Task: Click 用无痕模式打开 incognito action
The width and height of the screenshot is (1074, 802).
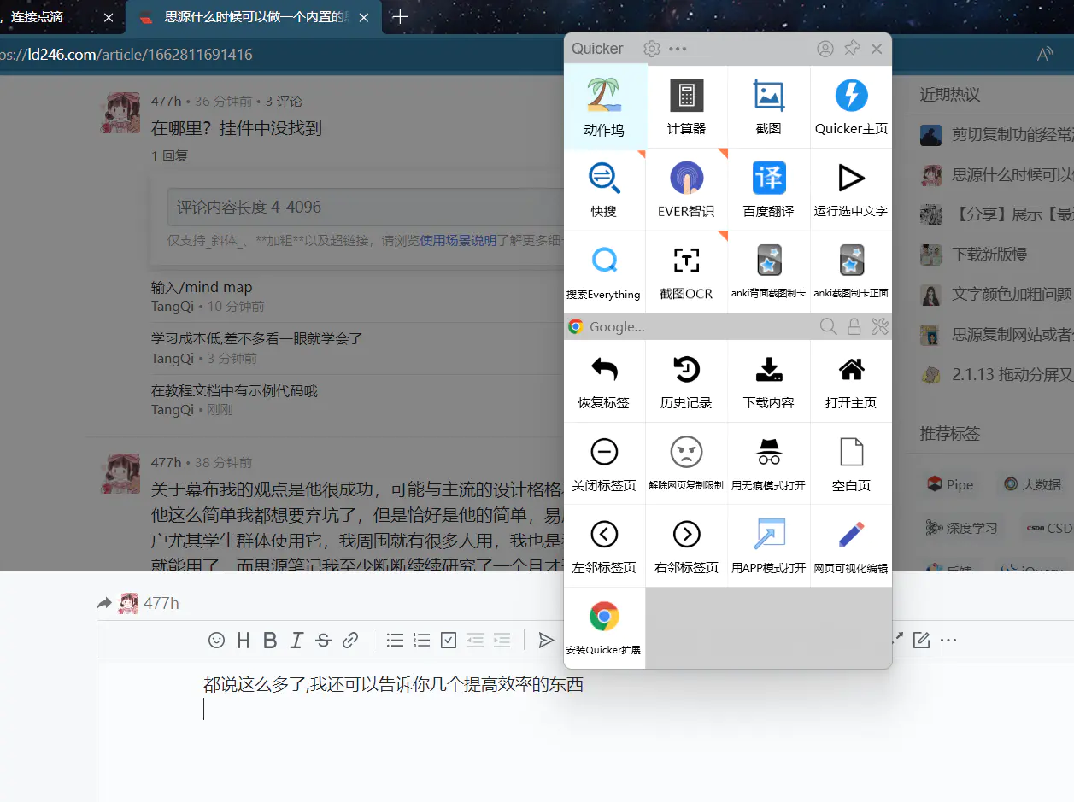Action: click(x=769, y=464)
